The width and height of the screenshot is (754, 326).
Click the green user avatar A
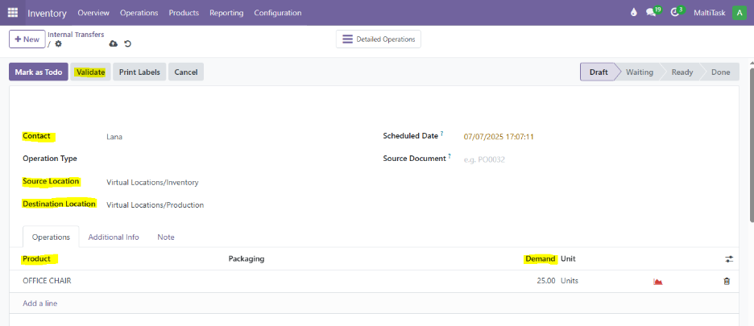pos(739,13)
